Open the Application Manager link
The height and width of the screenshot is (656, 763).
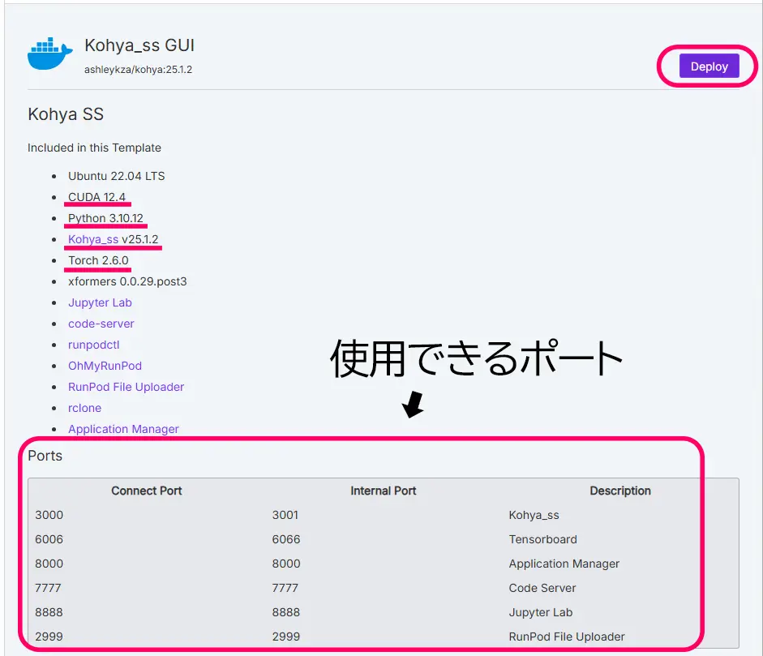click(x=123, y=429)
